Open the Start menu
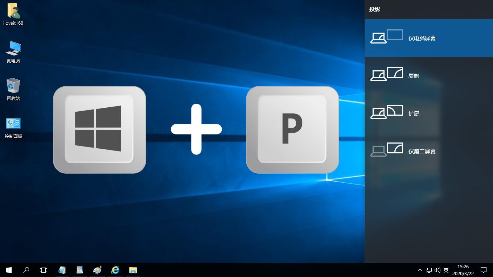The image size is (493, 277). [x=8, y=270]
